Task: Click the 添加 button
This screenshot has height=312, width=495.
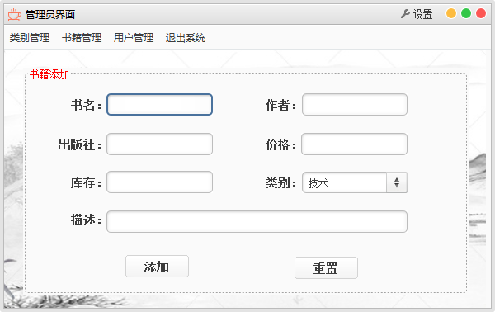Action: point(157,267)
